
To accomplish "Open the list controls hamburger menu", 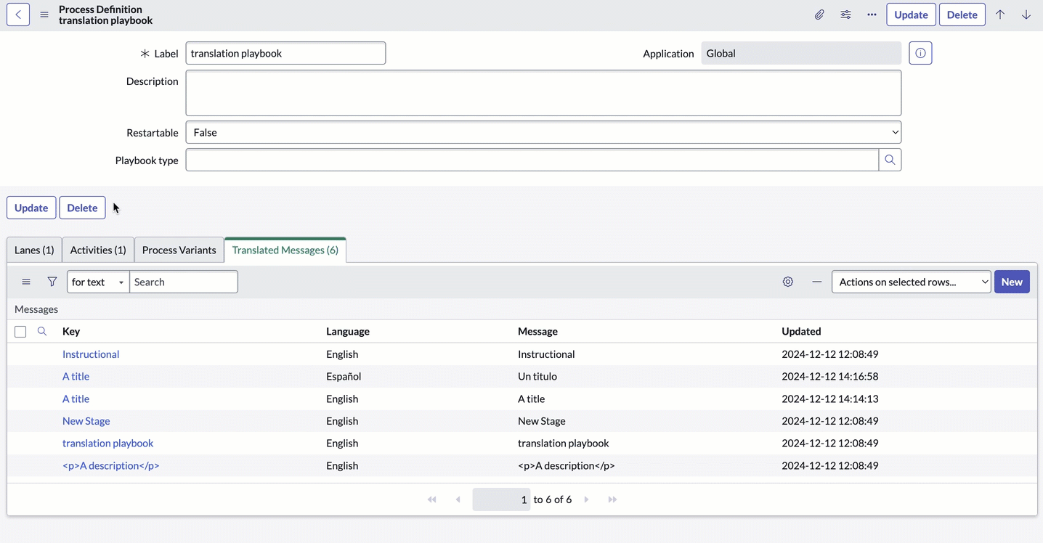I will tap(26, 282).
